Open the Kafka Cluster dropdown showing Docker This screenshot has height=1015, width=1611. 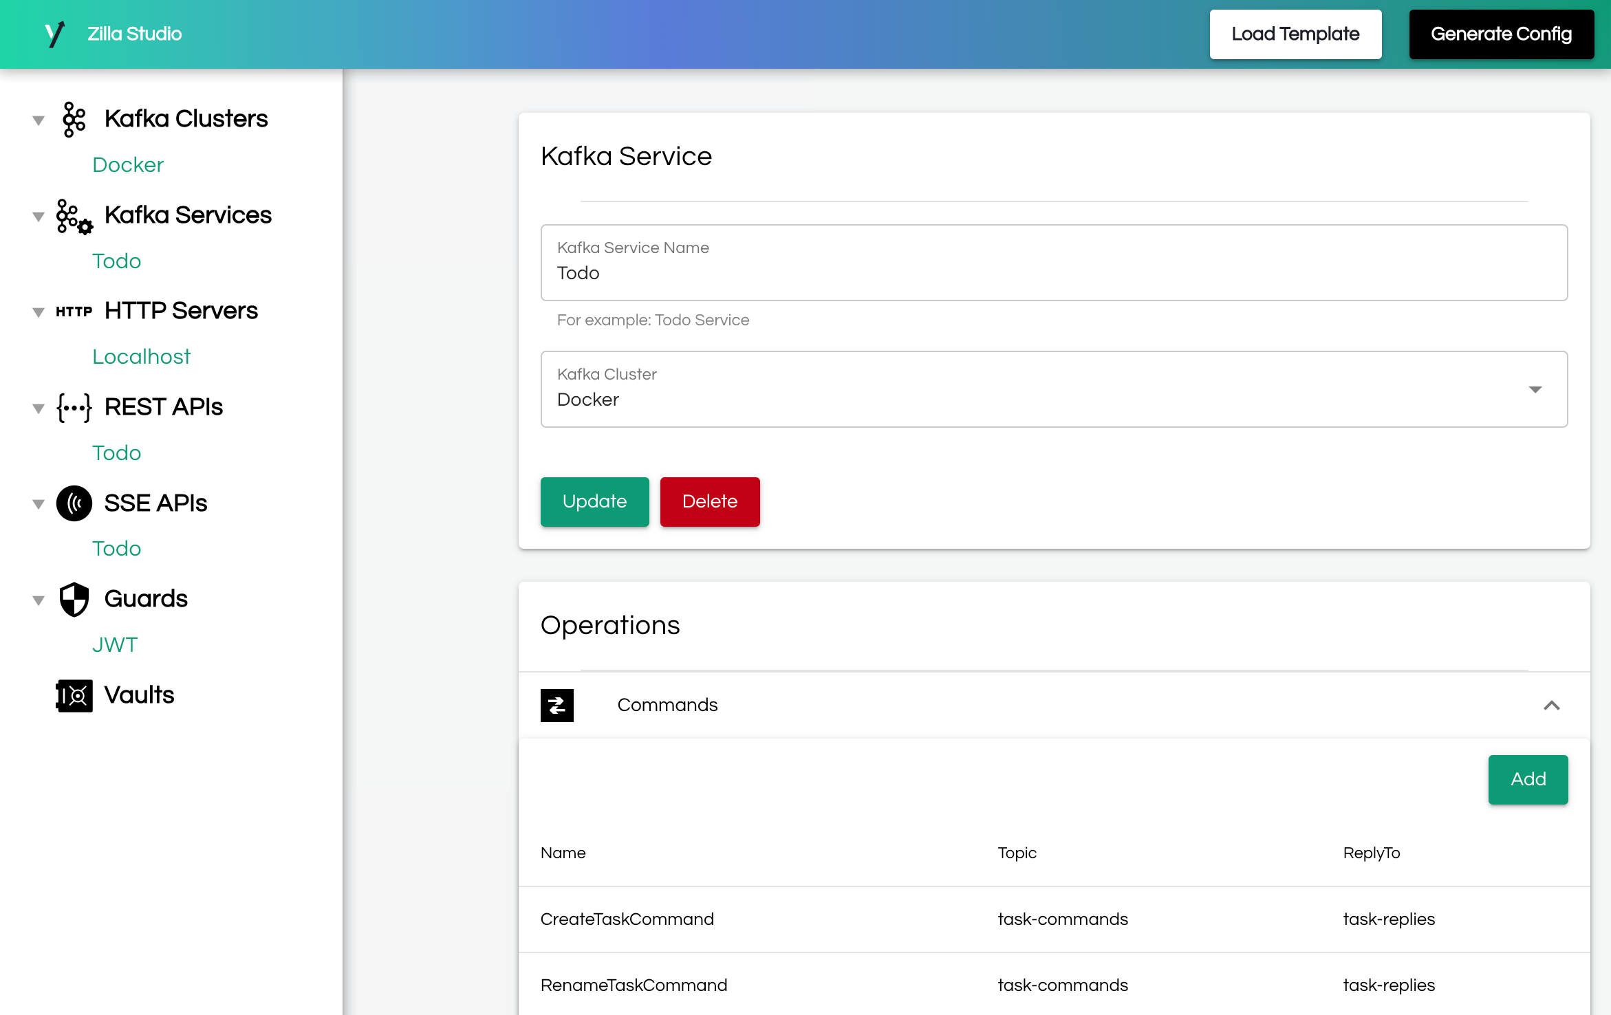[1536, 390]
